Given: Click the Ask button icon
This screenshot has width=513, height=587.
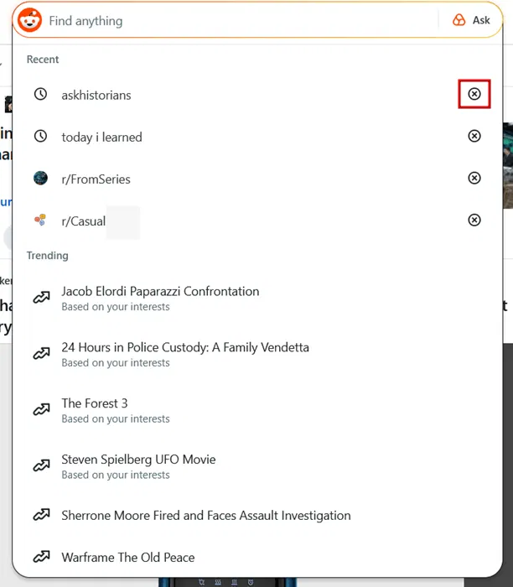Looking at the screenshot, I should [459, 20].
